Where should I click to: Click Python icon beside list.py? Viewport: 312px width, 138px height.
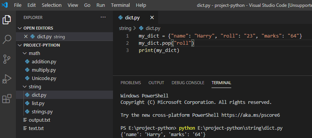[27, 103]
